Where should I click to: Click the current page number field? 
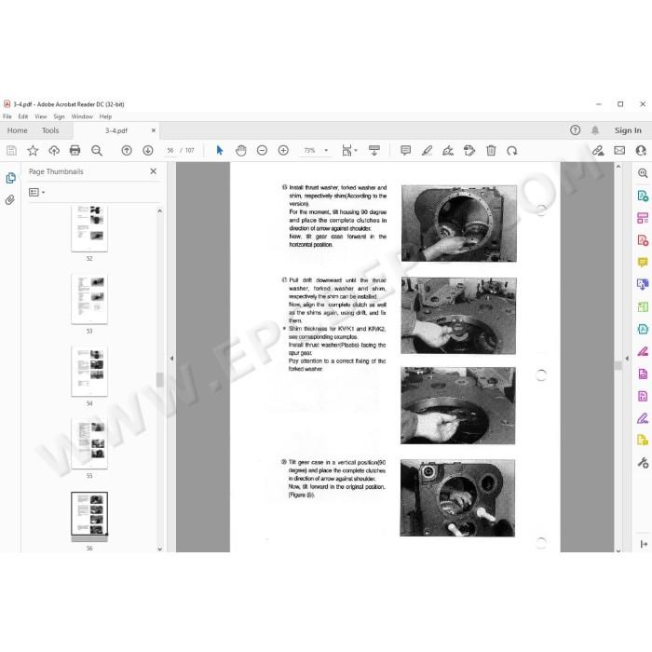coord(170,151)
